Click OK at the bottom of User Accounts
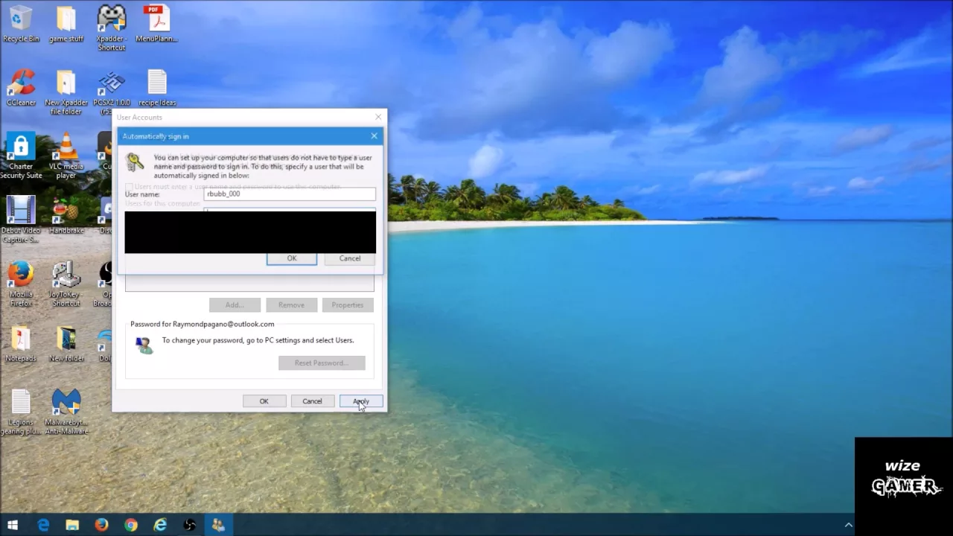The image size is (953, 536). pyautogui.click(x=264, y=401)
